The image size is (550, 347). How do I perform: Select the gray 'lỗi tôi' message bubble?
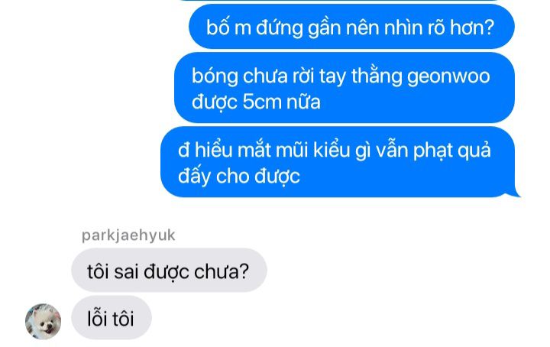(x=112, y=317)
